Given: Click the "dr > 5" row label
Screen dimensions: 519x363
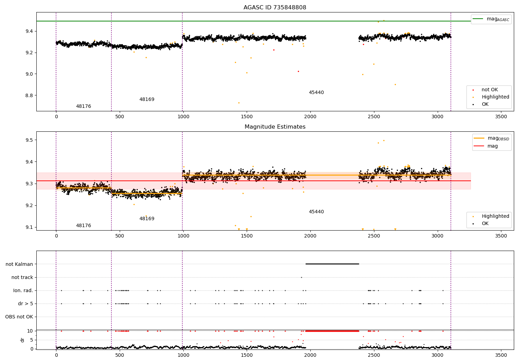Looking at the screenshot, I should point(26,304).
